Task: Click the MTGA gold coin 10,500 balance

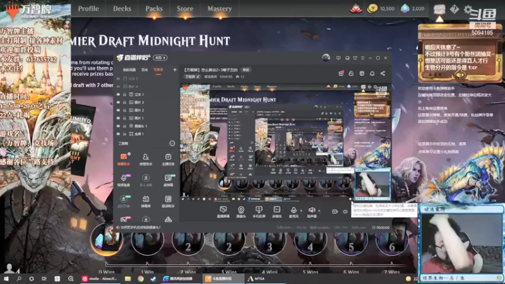Action: (381, 9)
